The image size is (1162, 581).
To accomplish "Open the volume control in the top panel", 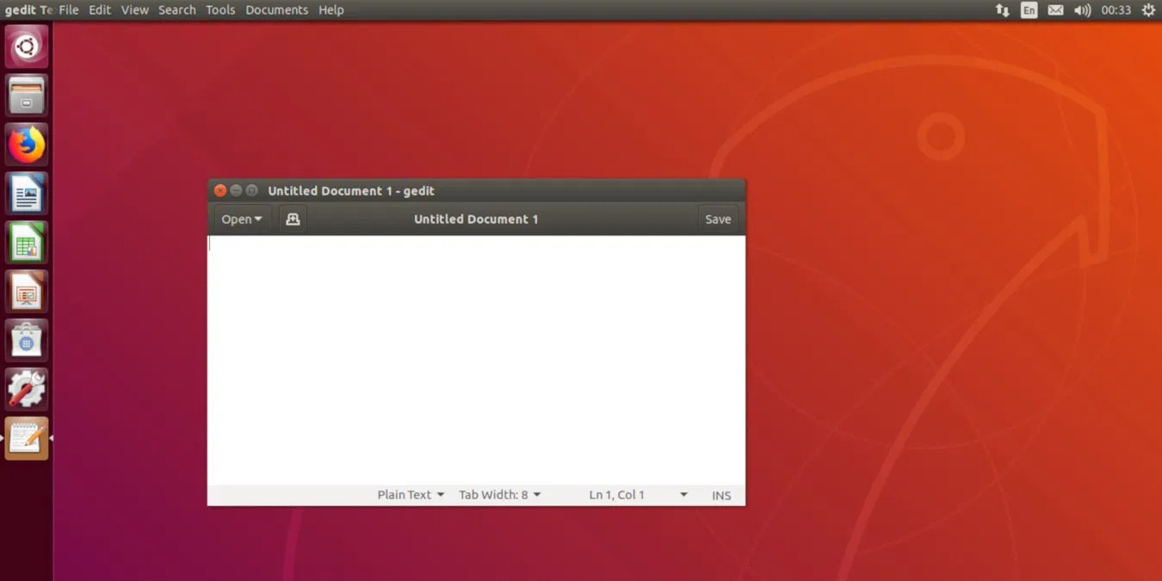I will tap(1082, 9).
